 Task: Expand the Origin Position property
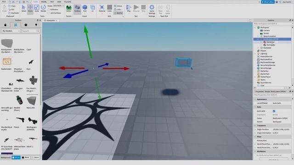[255, 129]
